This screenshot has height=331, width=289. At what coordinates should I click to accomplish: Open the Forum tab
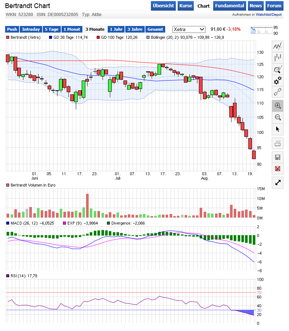(274, 6)
